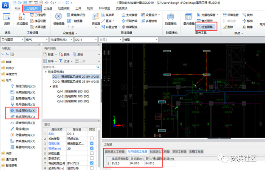The height and width of the screenshot is (170, 265).
Task: Click the 生成套管 tool
Action: click(130, 15)
